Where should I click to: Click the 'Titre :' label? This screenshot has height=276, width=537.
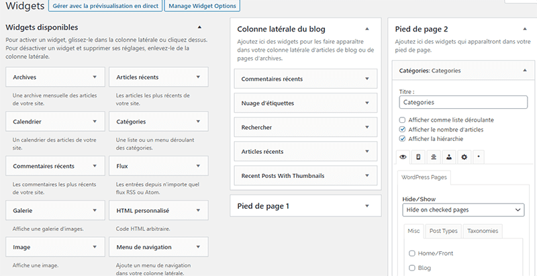(x=407, y=92)
